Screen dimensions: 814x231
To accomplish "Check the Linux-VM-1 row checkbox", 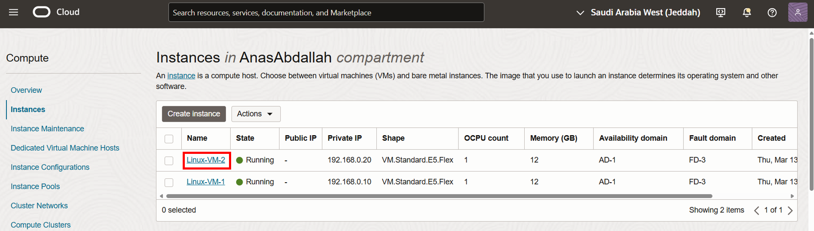I will click(169, 182).
